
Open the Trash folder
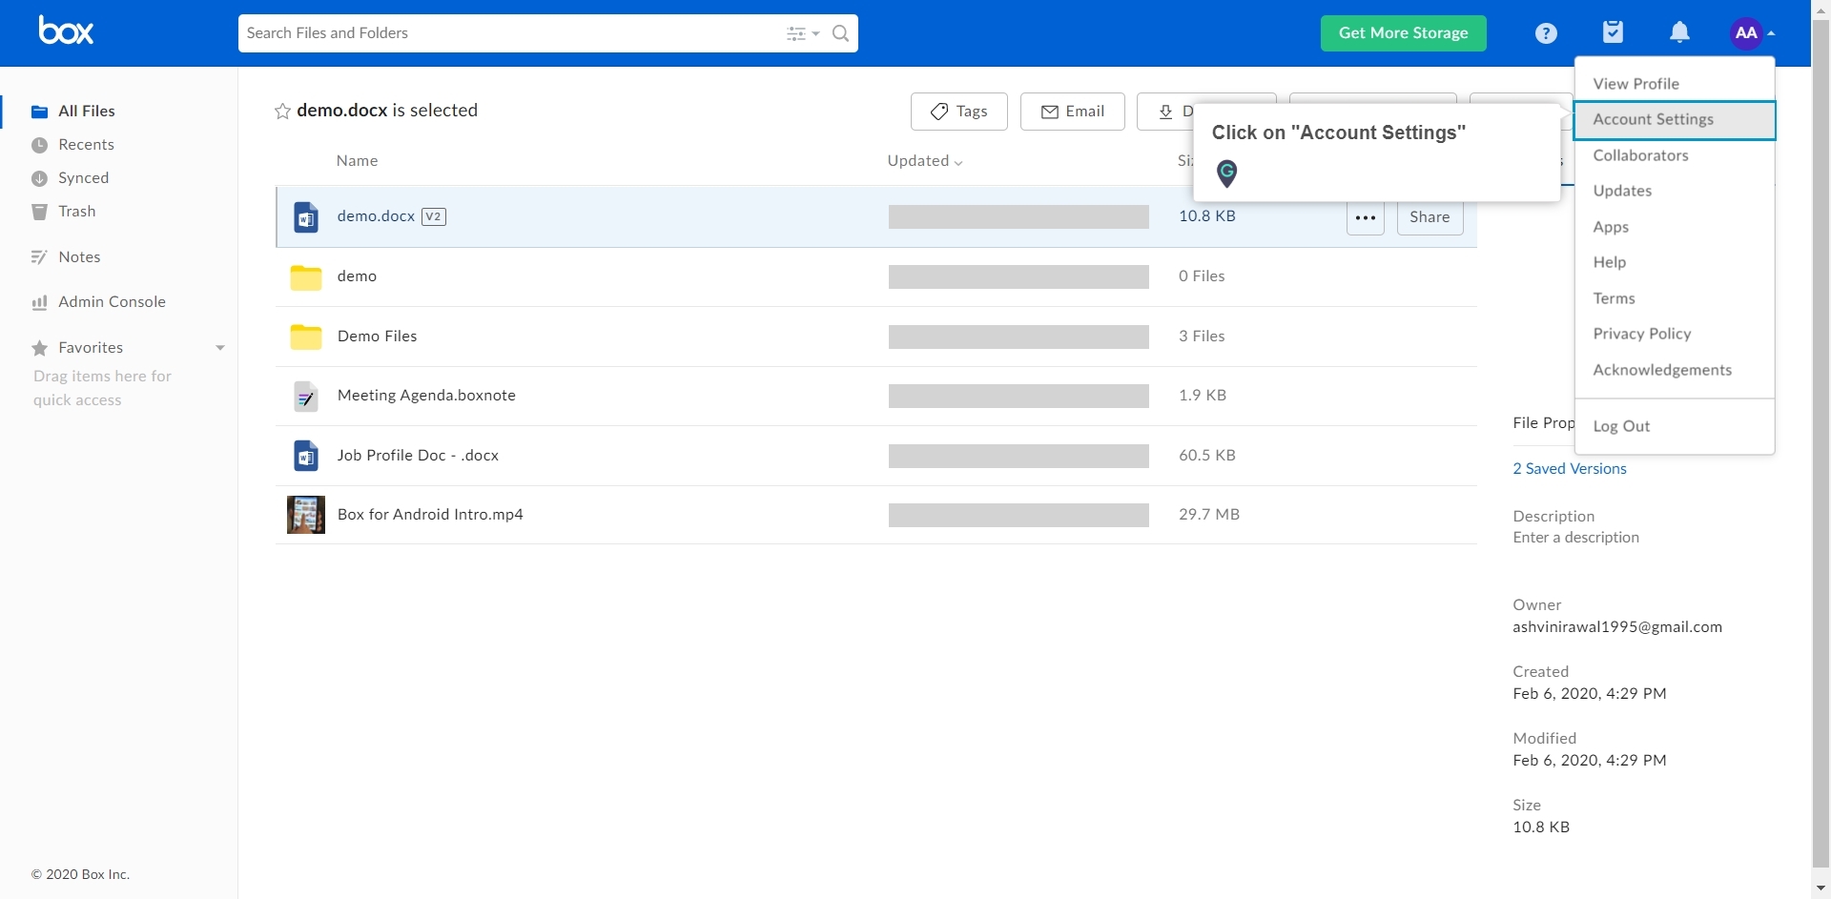tap(75, 211)
